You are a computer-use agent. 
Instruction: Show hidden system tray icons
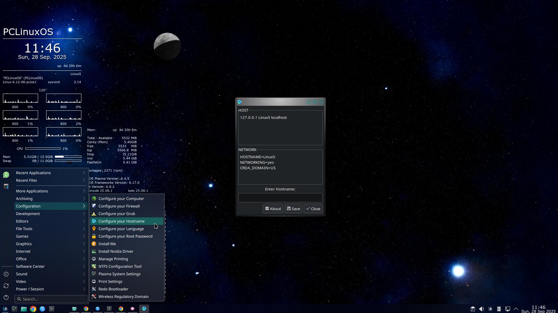pos(516,309)
